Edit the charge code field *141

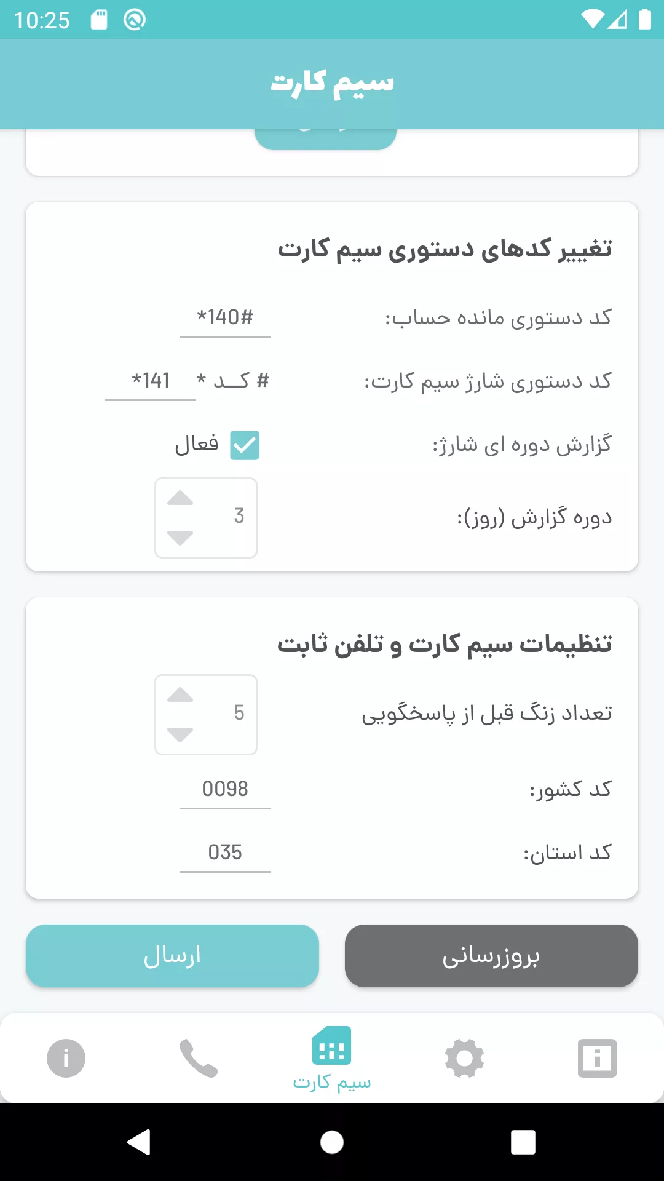151,381
